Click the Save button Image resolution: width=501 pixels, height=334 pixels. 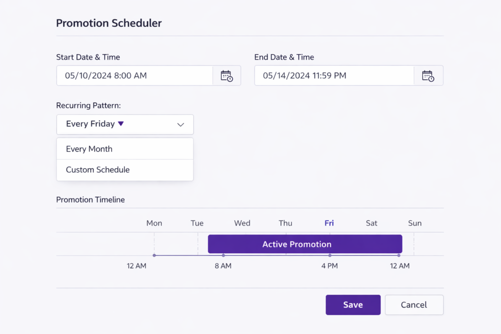click(353, 305)
